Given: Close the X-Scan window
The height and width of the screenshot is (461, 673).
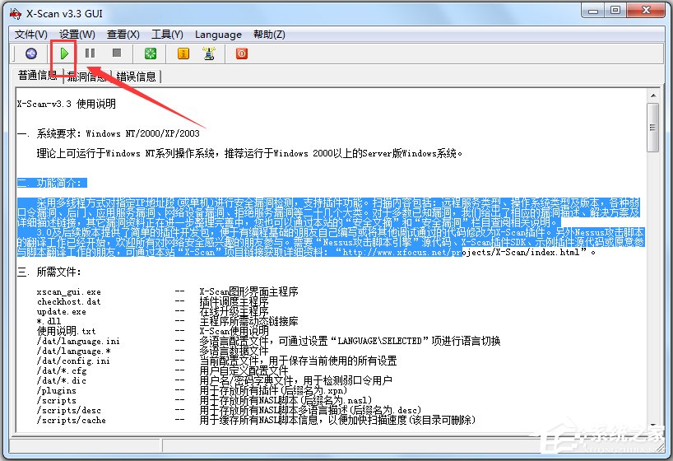Looking at the screenshot, I should (x=646, y=11).
